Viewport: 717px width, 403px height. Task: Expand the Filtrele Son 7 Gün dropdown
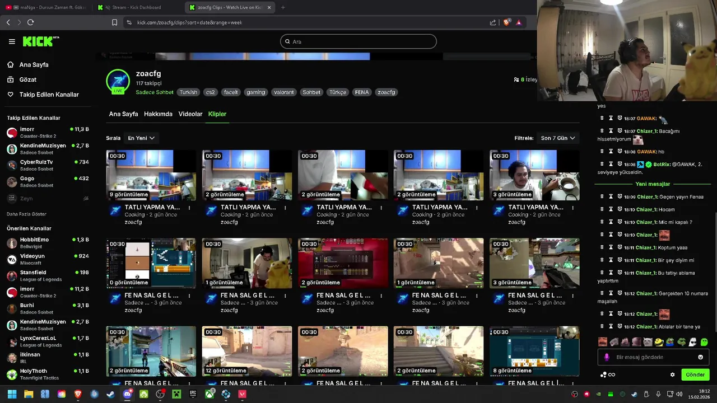[558, 138]
